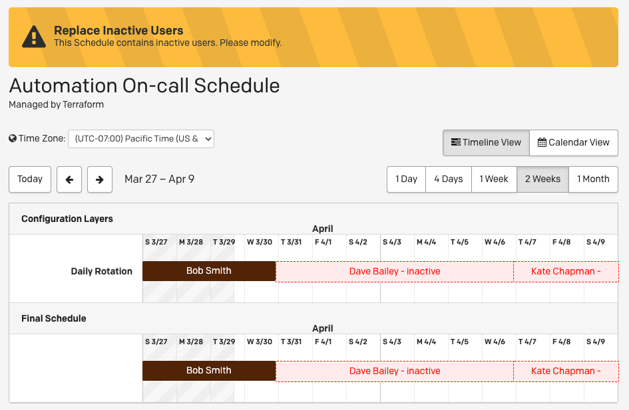Switch to Timeline View

point(486,143)
